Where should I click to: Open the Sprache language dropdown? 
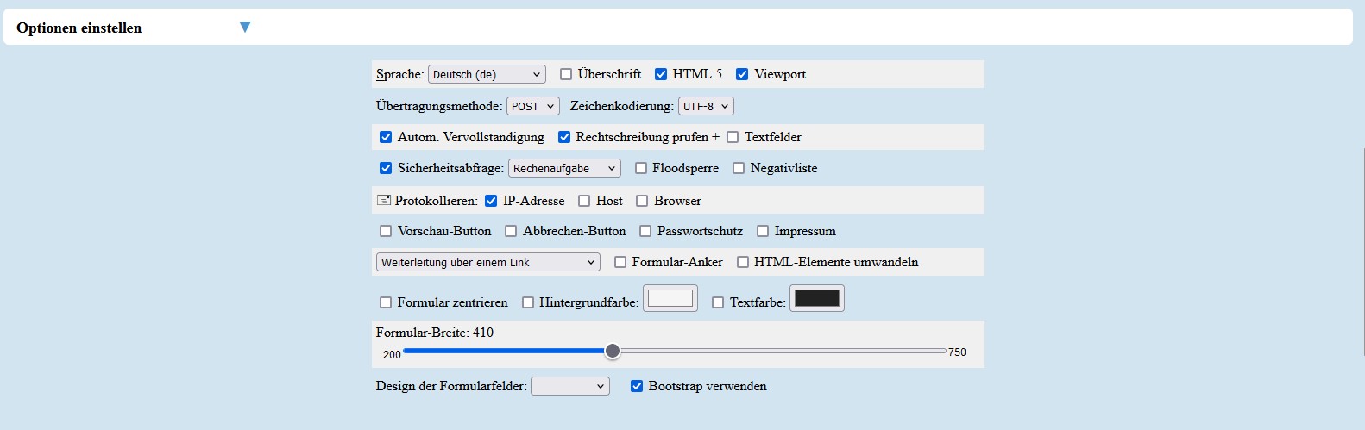pyautogui.click(x=487, y=75)
